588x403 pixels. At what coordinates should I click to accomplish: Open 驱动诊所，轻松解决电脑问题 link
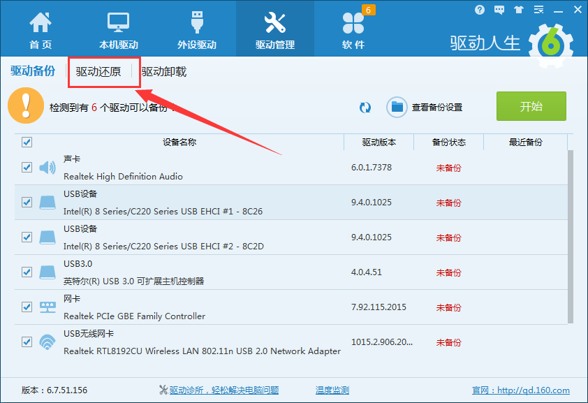[224, 390]
